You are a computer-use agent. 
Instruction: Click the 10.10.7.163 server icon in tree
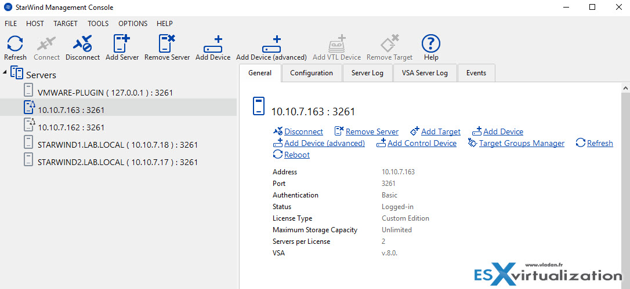tap(30, 108)
